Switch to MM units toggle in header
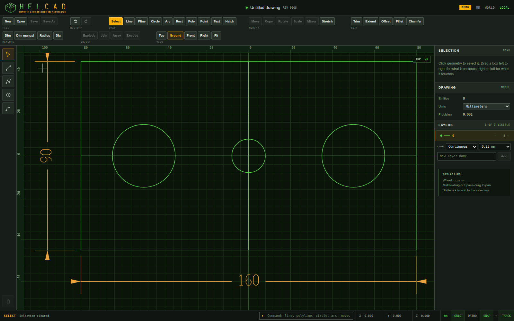The height and width of the screenshot is (321, 514). pyautogui.click(x=478, y=8)
